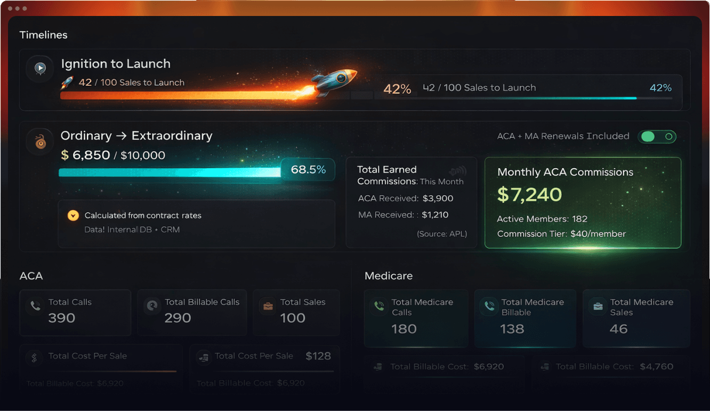Screen dimensions: 710x411
Task: Click the play icon beside Ignition to Launch
Action: click(x=40, y=68)
